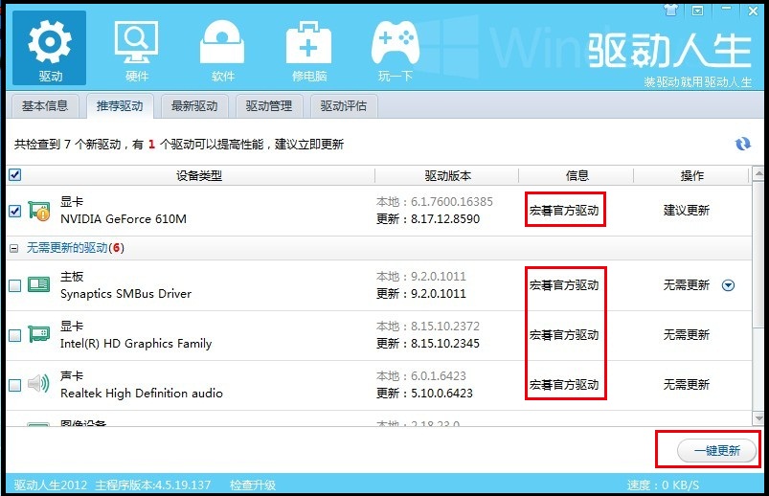The image size is (769, 496).
Task: Open dropdown arrow beside Synaptics 无需更新
Action: coord(728,285)
